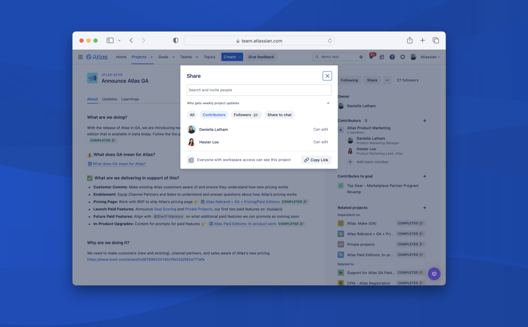Viewport: 528px width, 327px height.
Task: Click the Copy Link button
Action: tap(316, 160)
